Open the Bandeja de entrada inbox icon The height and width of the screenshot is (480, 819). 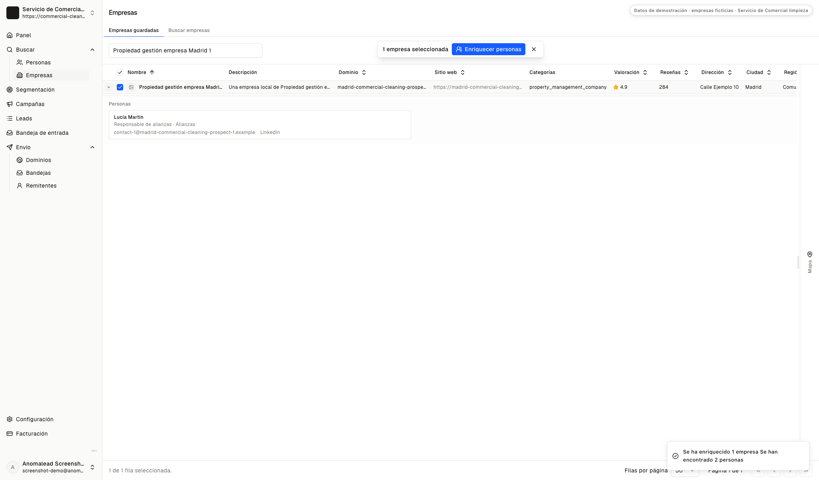click(x=10, y=133)
